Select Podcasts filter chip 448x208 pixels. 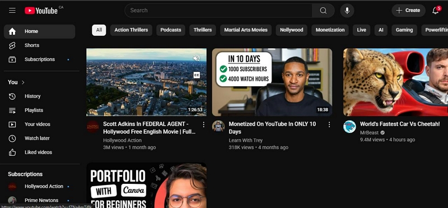[x=171, y=30]
